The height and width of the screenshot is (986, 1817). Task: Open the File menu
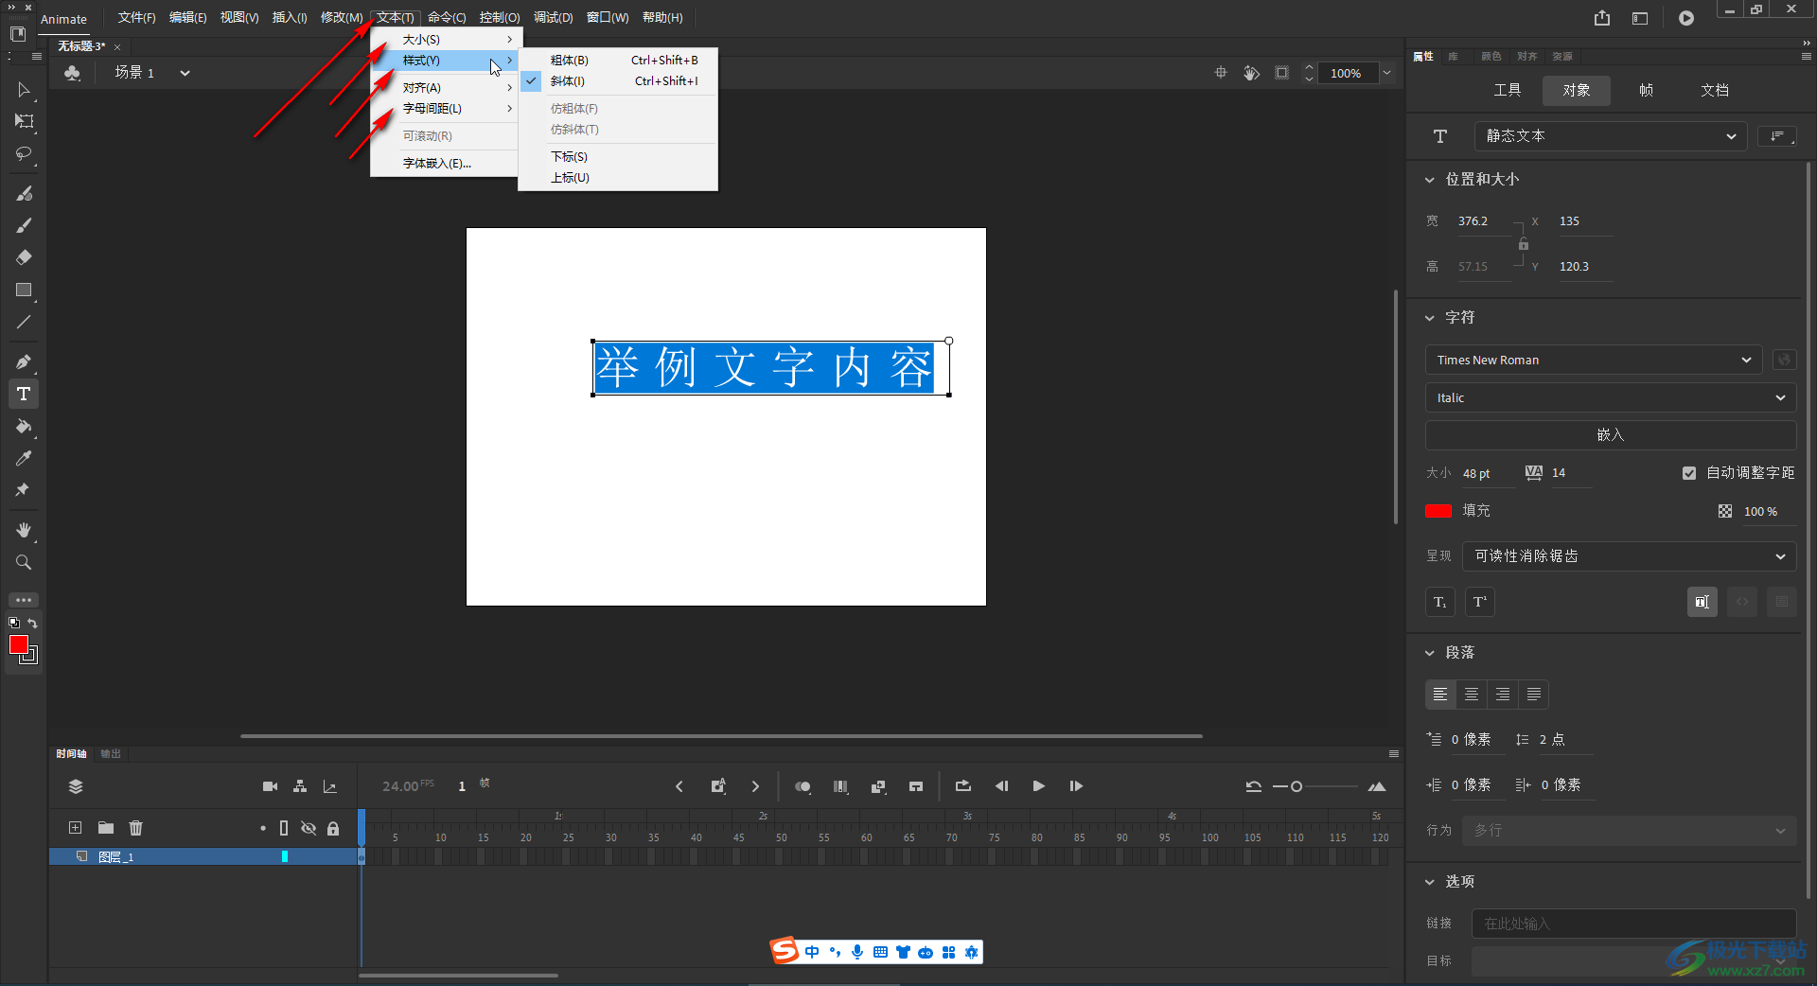tap(136, 18)
